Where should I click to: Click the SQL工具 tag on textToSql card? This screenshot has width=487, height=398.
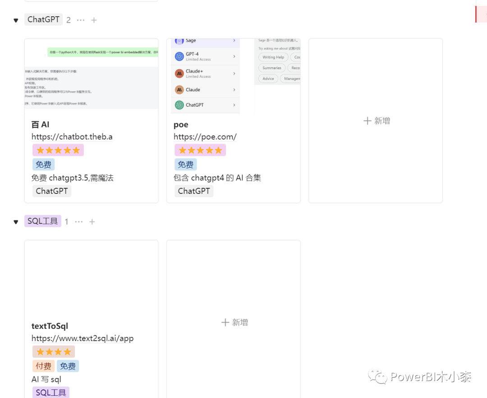tap(51, 393)
